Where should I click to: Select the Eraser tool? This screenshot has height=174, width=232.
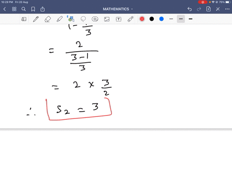pos(48,19)
